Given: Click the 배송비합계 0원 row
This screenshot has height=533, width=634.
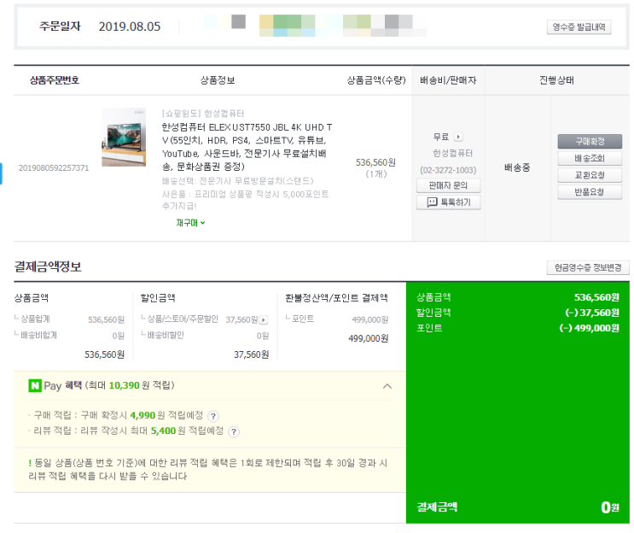Looking at the screenshot, I should [x=69, y=336].
